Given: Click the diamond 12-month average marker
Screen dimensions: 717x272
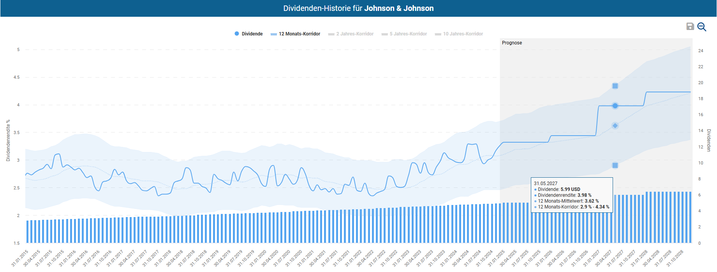Looking at the screenshot, I should 615,125.
